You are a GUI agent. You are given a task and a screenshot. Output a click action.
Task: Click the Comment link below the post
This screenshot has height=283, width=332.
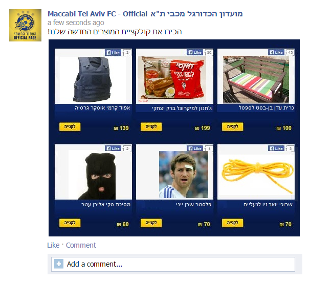click(x=81, y=245)
